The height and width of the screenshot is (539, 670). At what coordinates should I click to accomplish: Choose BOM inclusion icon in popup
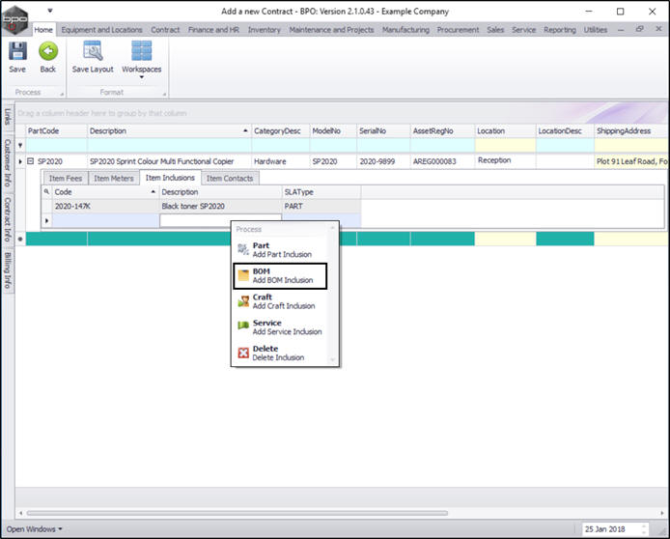tap(243, 275)
